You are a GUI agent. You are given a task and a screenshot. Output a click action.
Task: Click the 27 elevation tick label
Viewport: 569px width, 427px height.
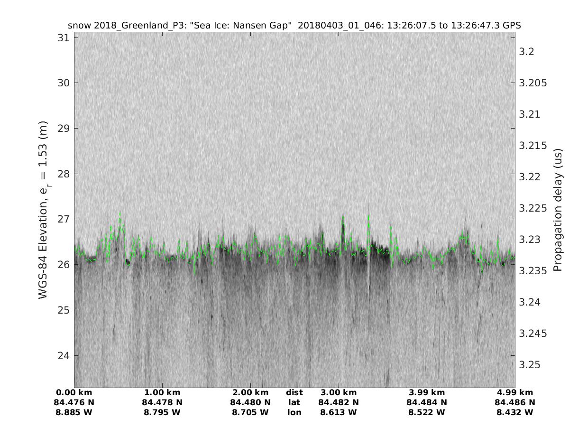click(x=64, y=219)
